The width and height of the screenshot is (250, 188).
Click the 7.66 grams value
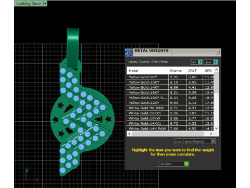pyautogui.click(x=174, y=128)
